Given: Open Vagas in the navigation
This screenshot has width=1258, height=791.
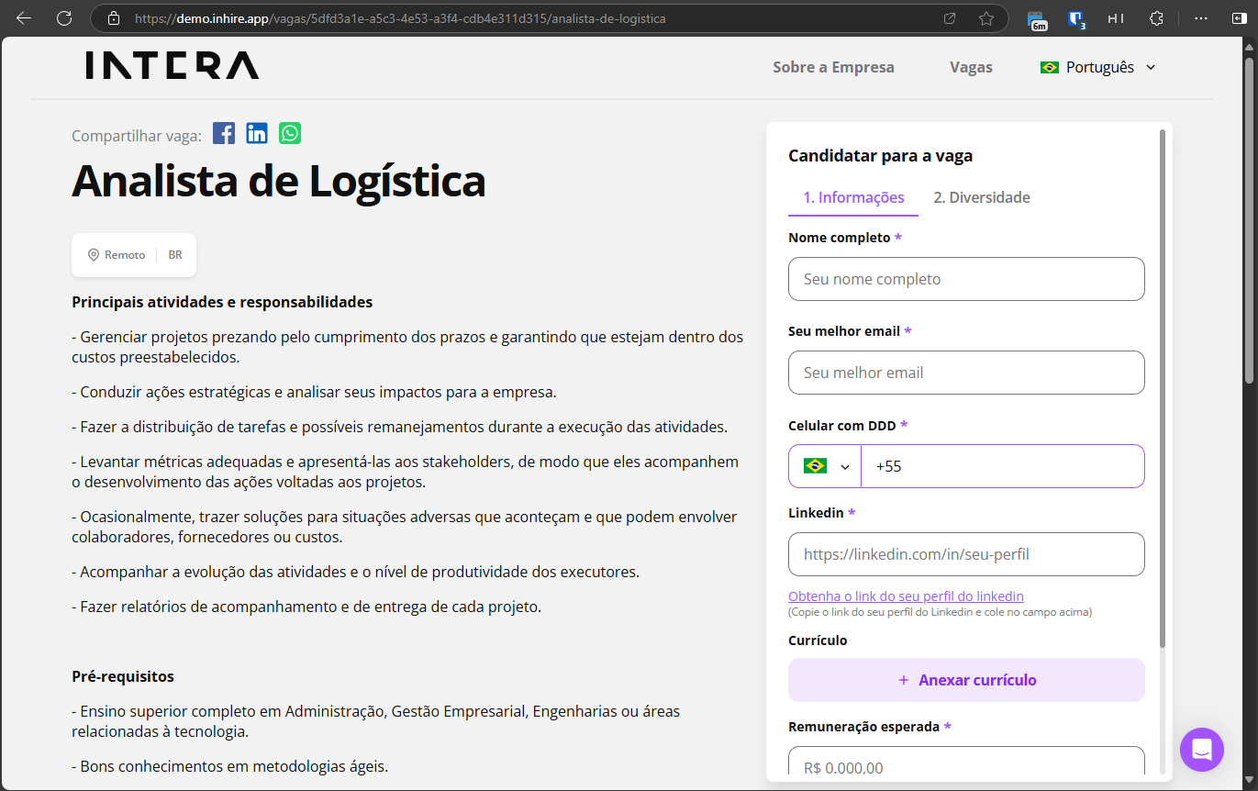Looking at the screenshot, I should coord(971,67).
